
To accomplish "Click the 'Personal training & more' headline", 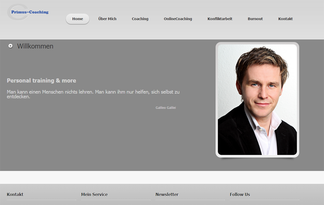I will point(41,81).
